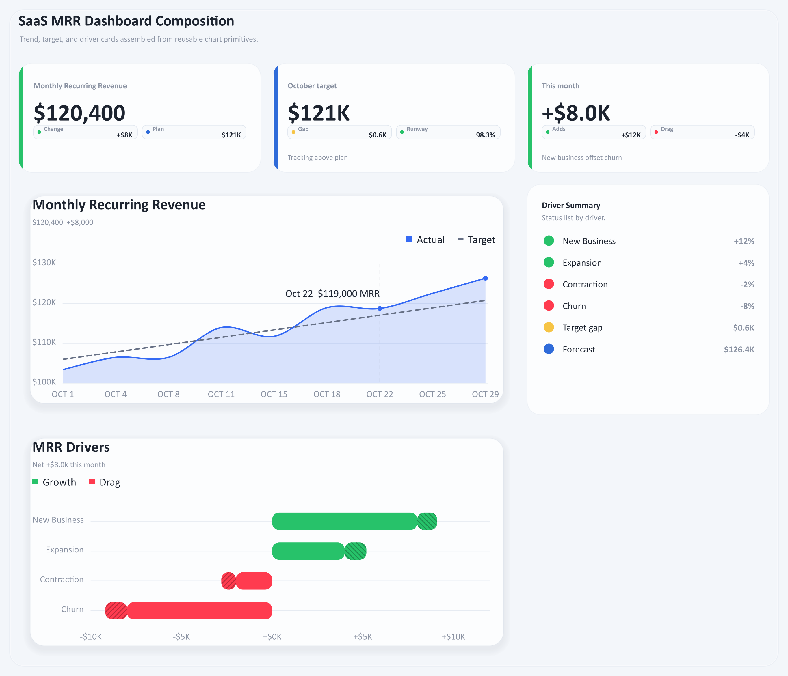Viewport: 788px width, 676px height.
Task: Click the hatched Churn bar segment
Action: [116, 611]
